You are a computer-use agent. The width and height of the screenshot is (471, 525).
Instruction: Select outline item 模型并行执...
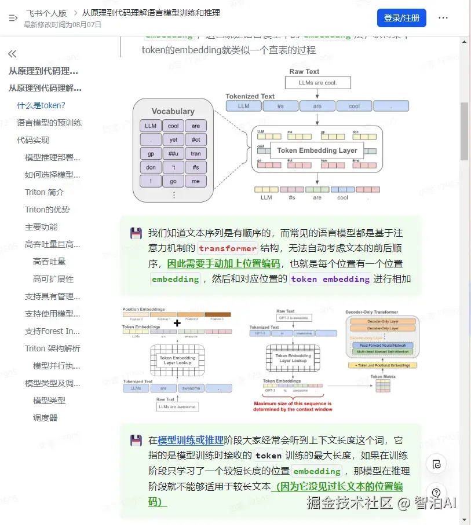pos(56,366)
